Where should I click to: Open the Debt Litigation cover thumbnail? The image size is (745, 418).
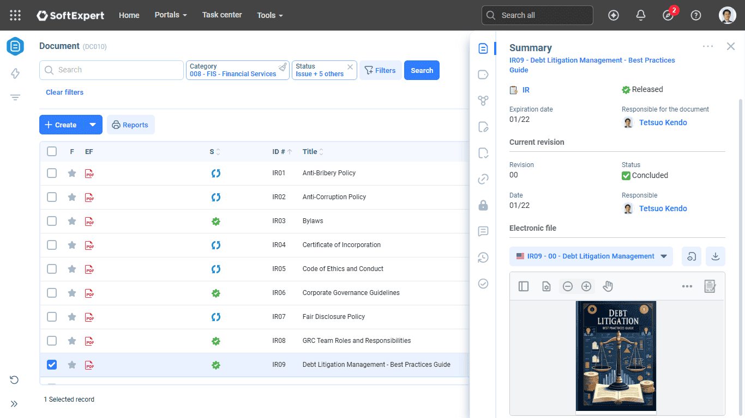point(616,356)
